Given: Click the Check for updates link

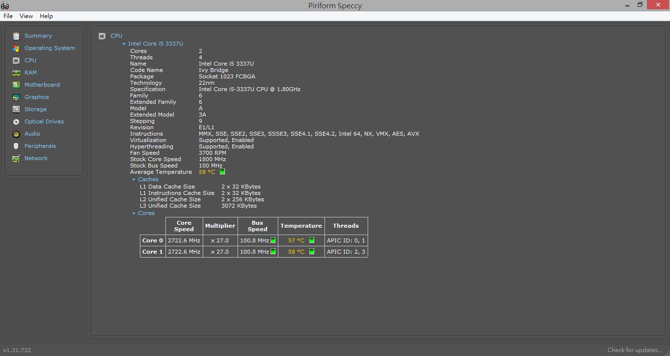Looking at the screenshot, I should pos(635,350).
